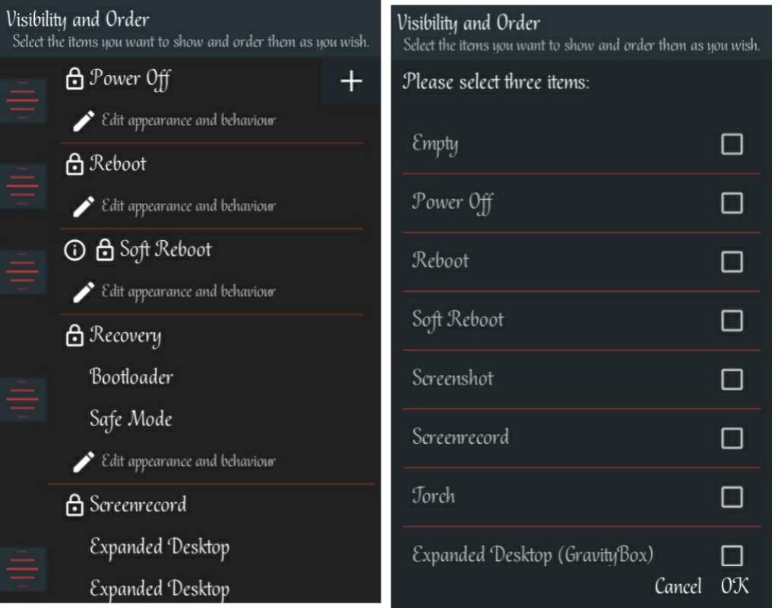Screen dimensions: 778x608
Task: Select the Bootloader entry
Action: pos(131,377)
